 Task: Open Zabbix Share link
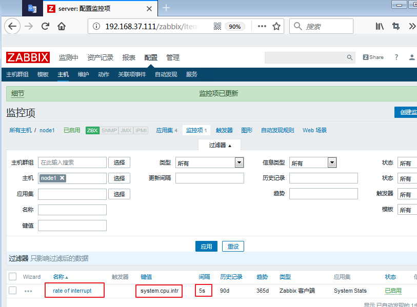tap(373, 57)
